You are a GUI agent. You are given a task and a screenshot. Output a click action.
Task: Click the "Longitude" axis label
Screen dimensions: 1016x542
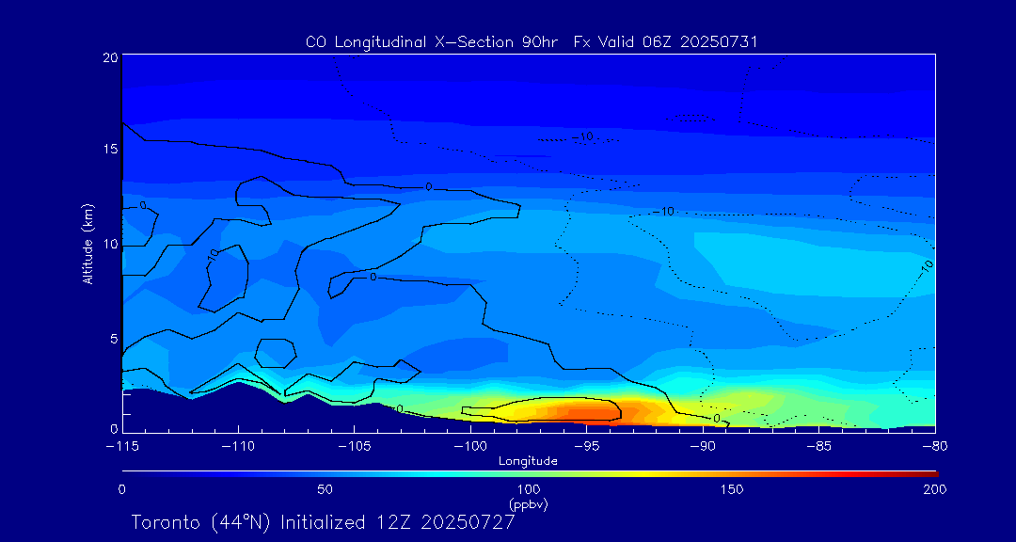(x=528, y=461)
